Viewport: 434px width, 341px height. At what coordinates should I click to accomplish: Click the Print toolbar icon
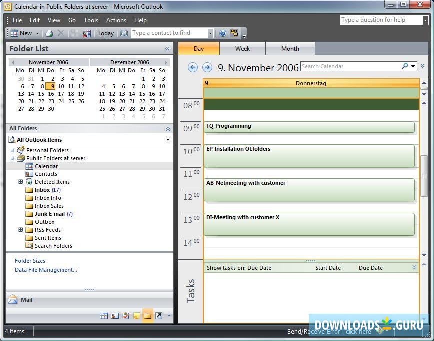coord(49,33)
